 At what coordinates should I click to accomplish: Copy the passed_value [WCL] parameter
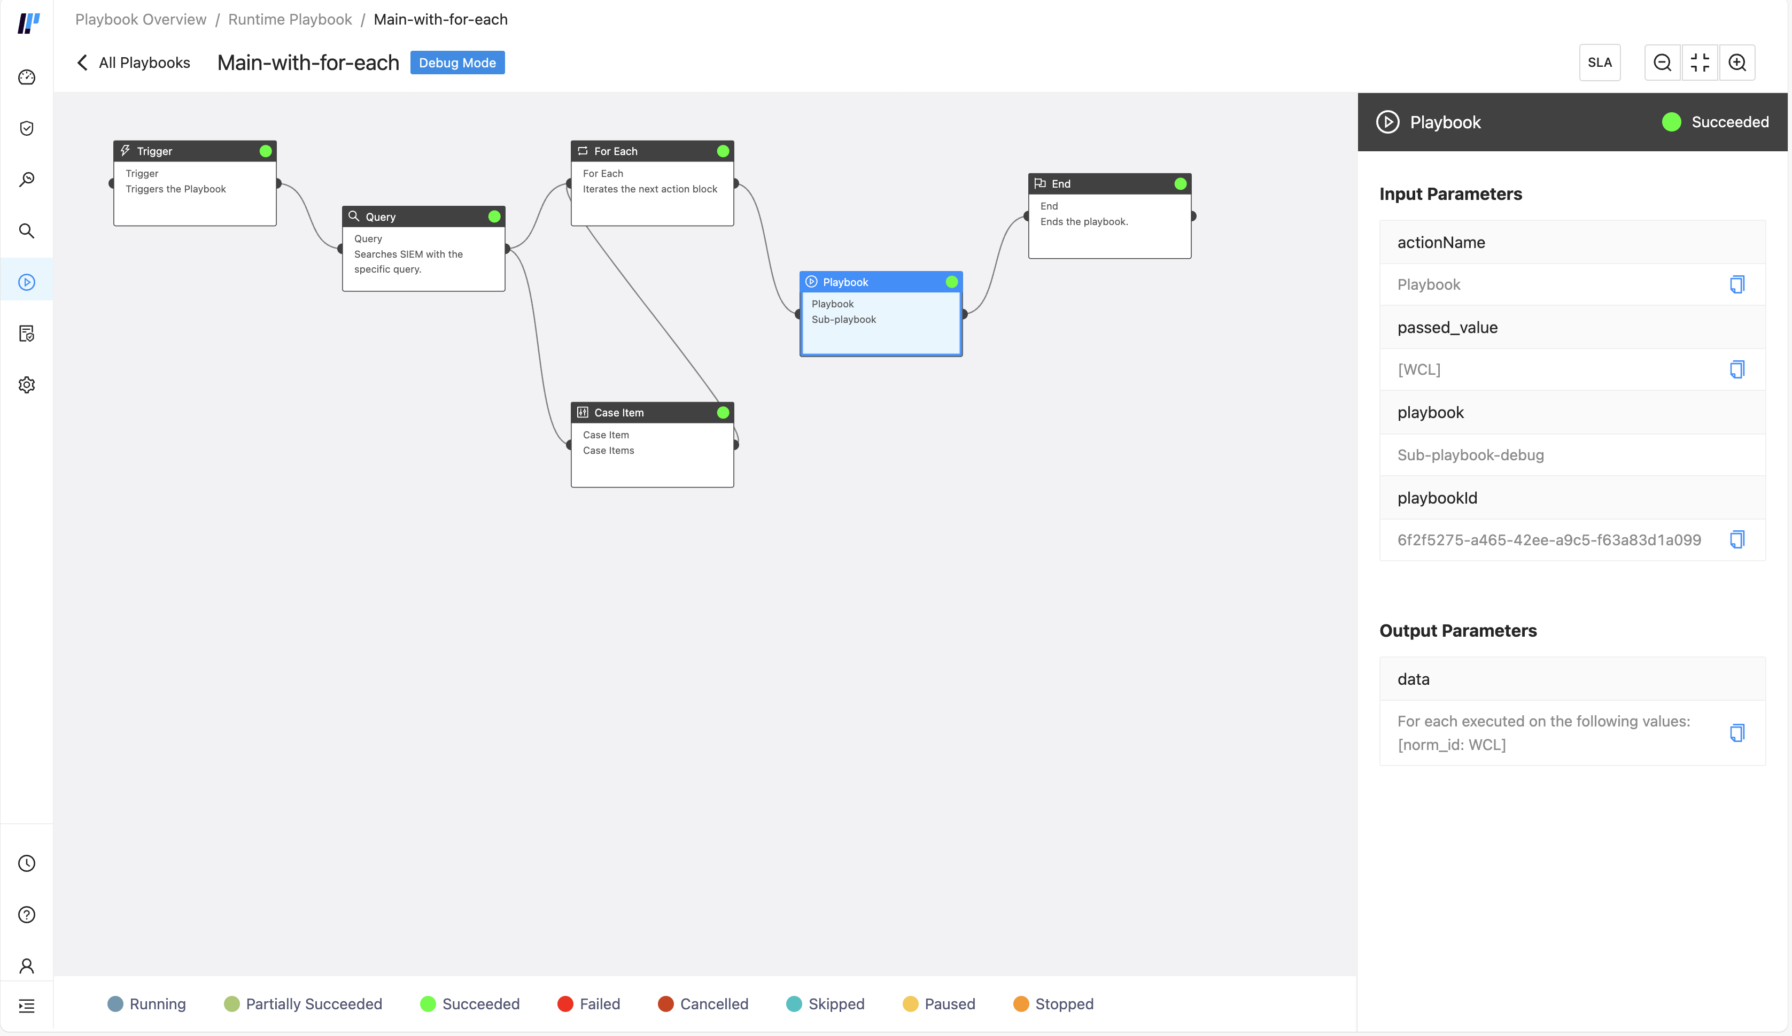[x=1736, y=369]
